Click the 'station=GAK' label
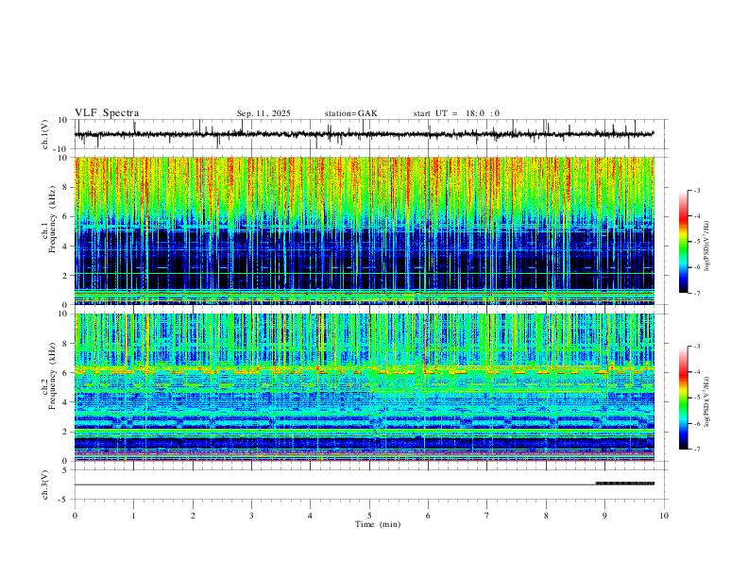748x578 pixels. (350, 113)
